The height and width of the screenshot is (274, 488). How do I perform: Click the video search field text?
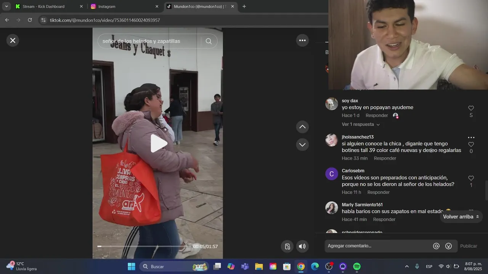(141, 41)
